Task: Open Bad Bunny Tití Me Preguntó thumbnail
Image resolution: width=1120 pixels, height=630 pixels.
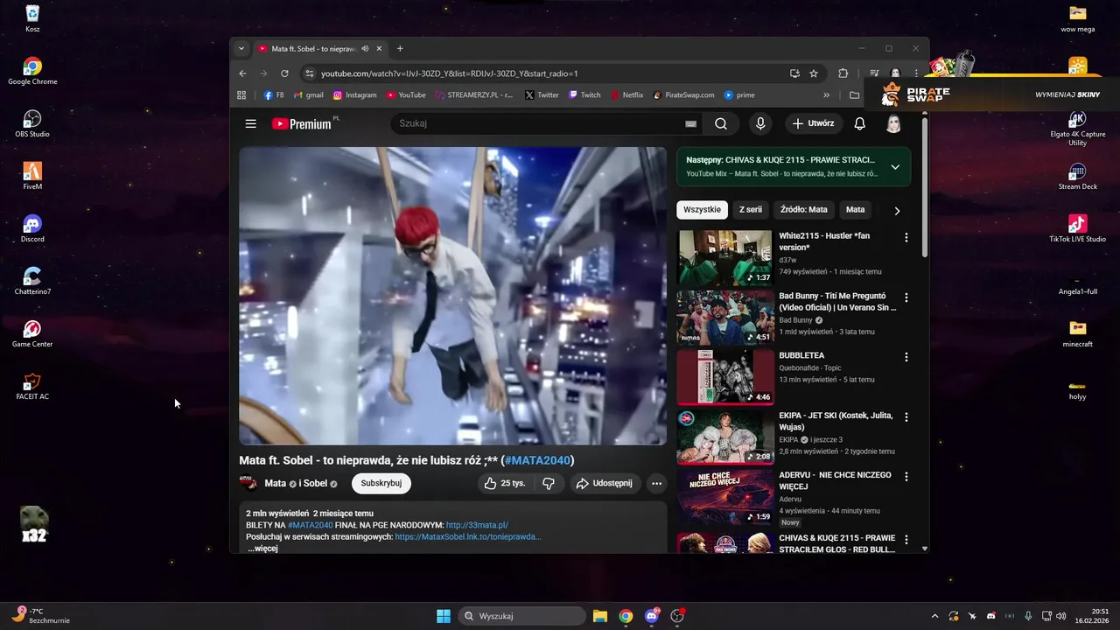Action: tap(724, 318)
